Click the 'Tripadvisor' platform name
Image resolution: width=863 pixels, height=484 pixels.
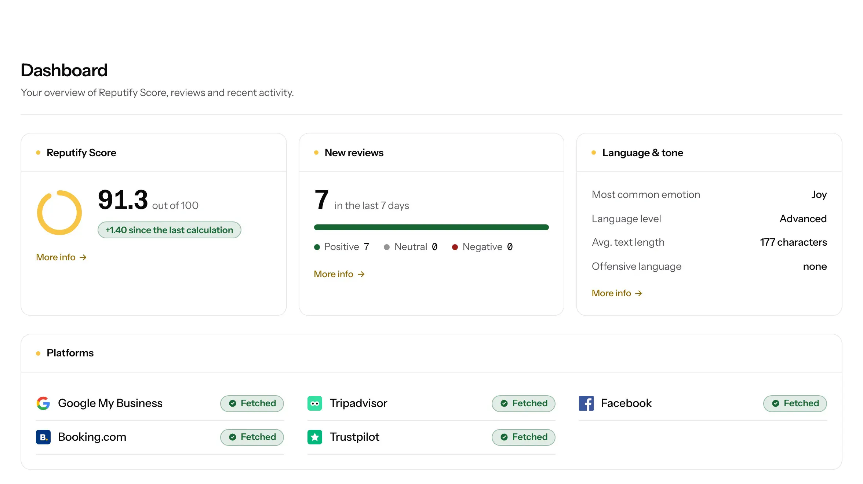pos(358,403)
